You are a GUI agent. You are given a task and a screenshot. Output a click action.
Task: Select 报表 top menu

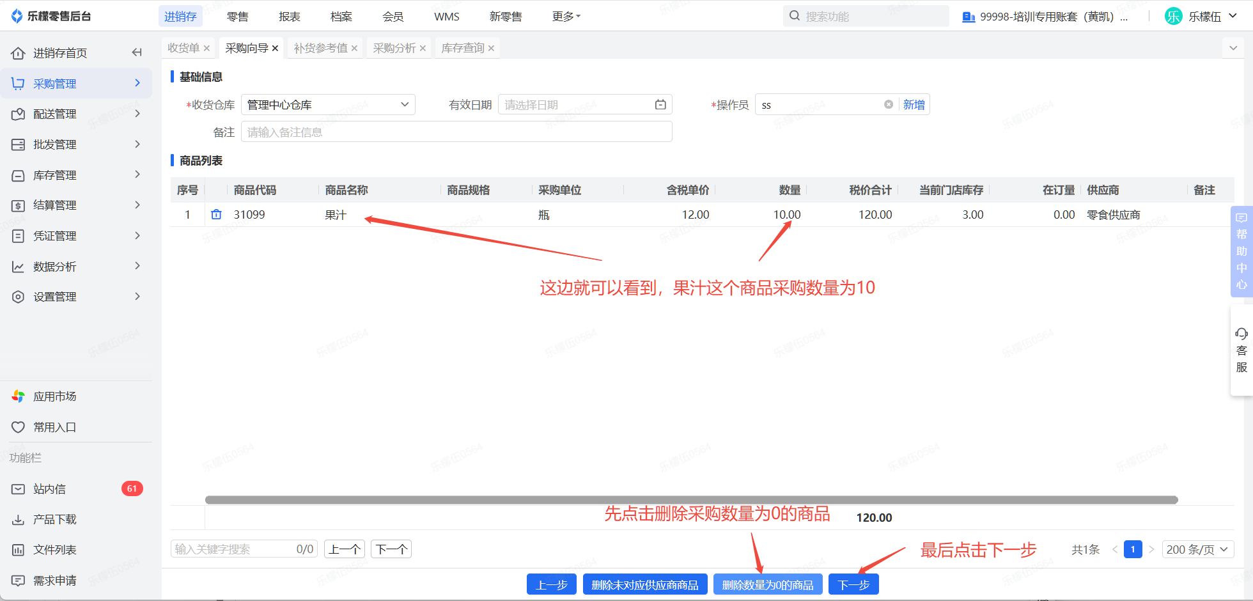tap(290, 16)
